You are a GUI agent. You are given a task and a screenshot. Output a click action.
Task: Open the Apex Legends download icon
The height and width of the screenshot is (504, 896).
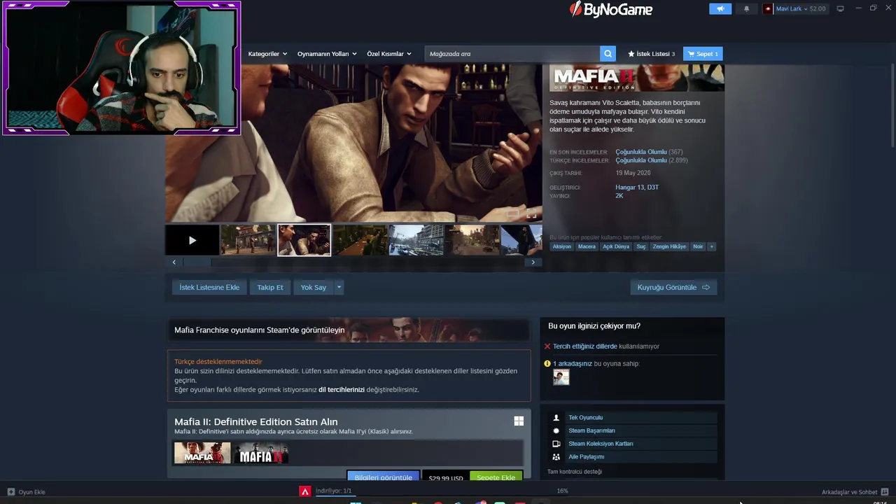coord(305,491)
